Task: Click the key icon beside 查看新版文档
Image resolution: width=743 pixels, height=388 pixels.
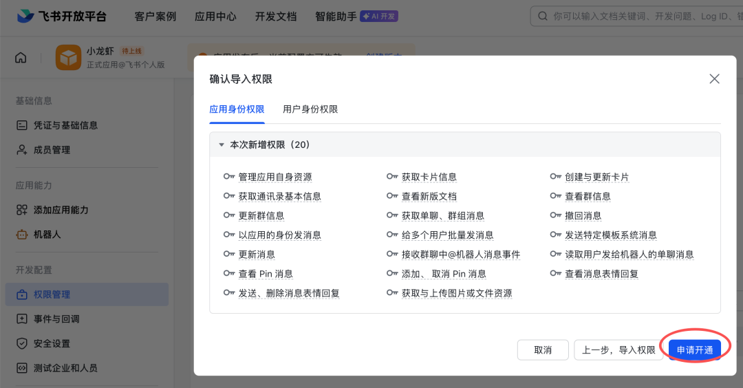Action: (392, 196)
